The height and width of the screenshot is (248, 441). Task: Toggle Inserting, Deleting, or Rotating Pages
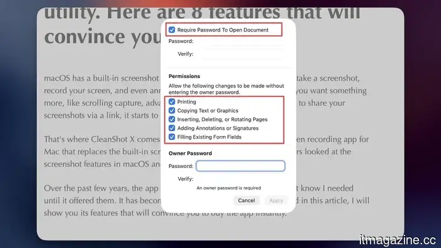pyautogui.click(x=172, y=119)
